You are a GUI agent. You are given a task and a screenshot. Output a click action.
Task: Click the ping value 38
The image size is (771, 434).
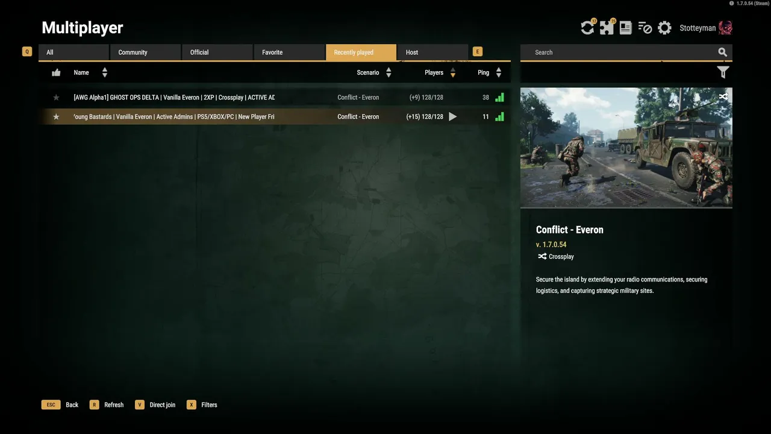tap(485, 98)
